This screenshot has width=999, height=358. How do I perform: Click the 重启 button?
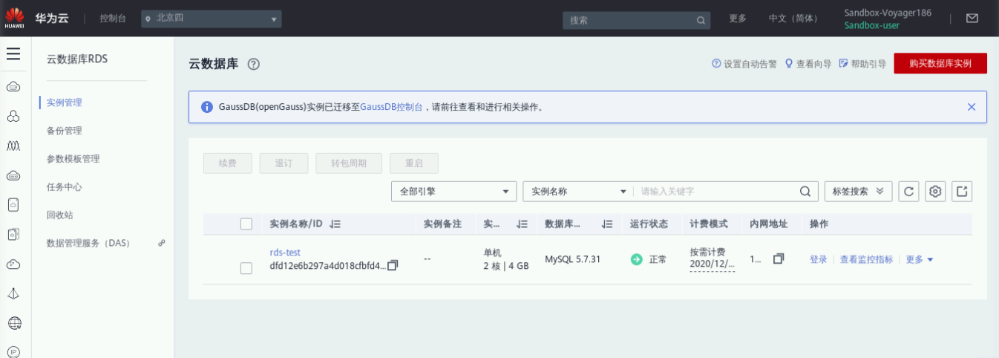pyautogui.click(x=414, y=163)
